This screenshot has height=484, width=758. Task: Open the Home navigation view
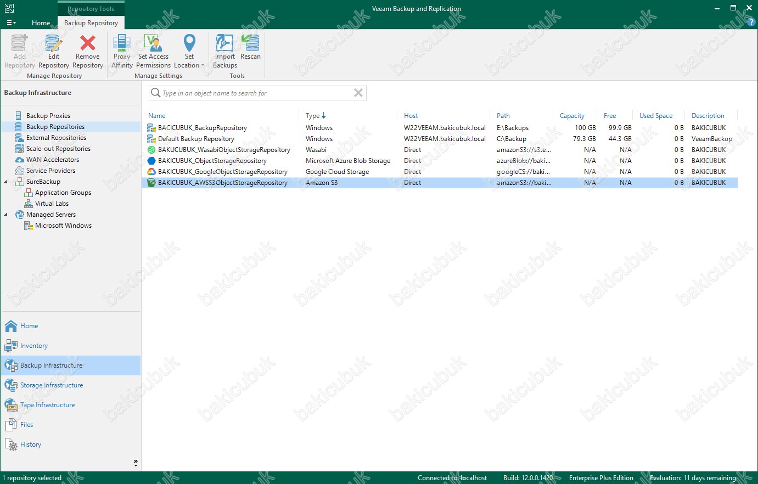pos(71,326)
